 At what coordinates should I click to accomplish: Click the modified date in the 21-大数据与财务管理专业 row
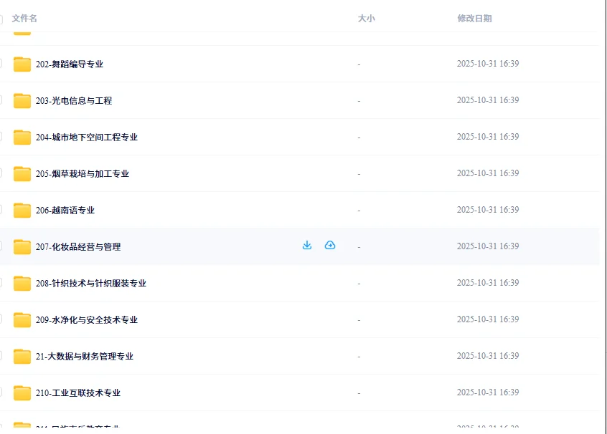coord(488,356)
